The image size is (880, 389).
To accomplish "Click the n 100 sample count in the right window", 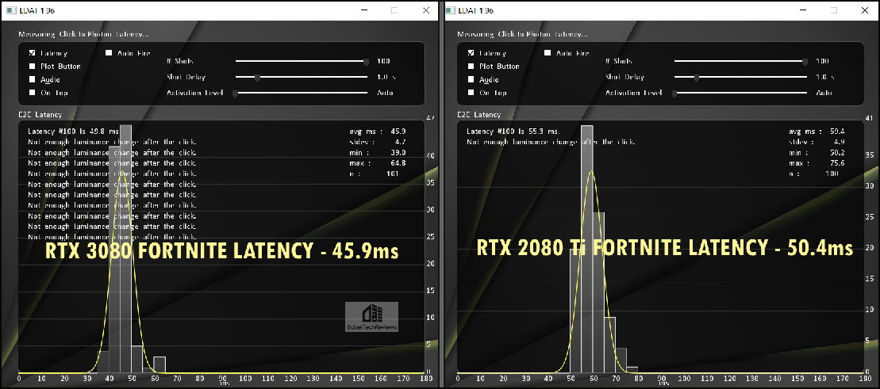I will (814, 174).
